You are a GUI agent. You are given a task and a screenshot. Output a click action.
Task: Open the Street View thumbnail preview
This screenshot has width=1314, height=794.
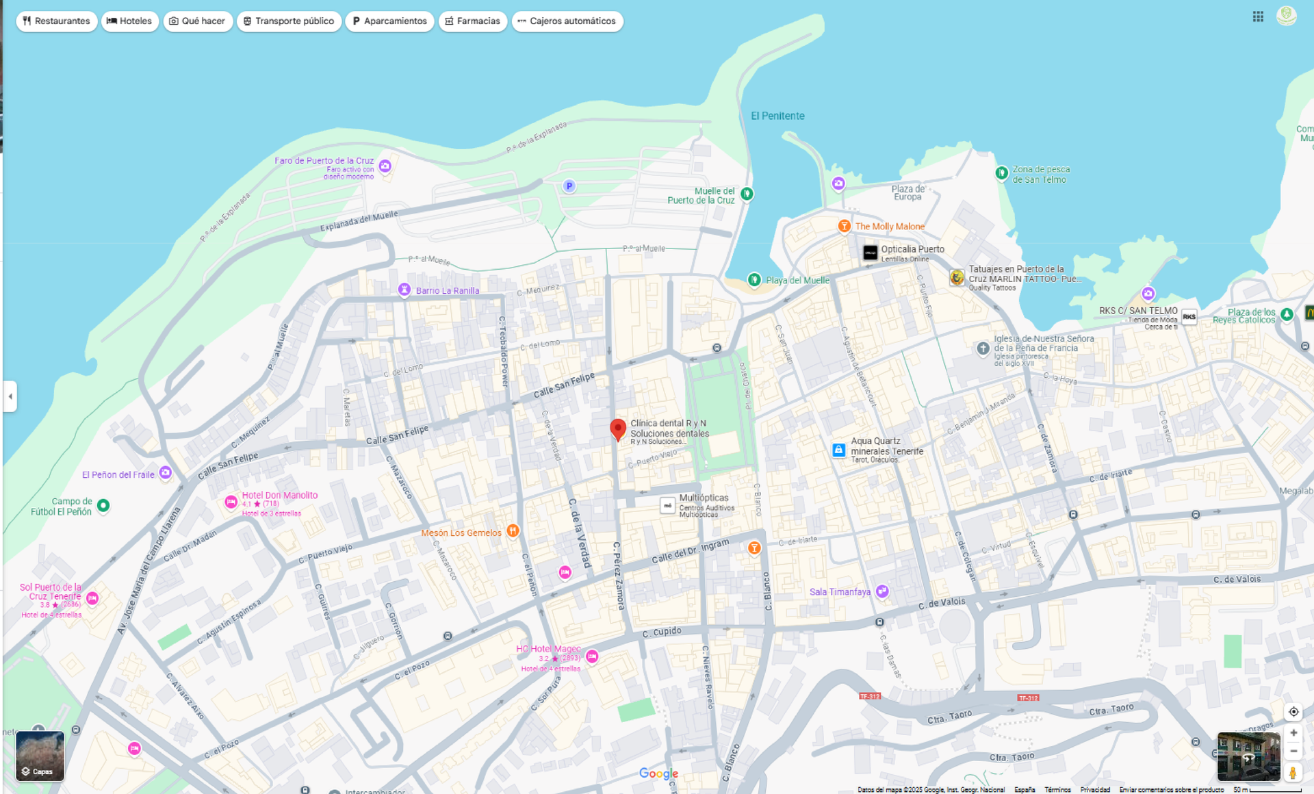(x=1248, y=756)
